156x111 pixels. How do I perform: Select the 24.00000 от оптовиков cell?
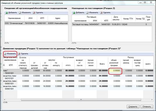(47, 81)
